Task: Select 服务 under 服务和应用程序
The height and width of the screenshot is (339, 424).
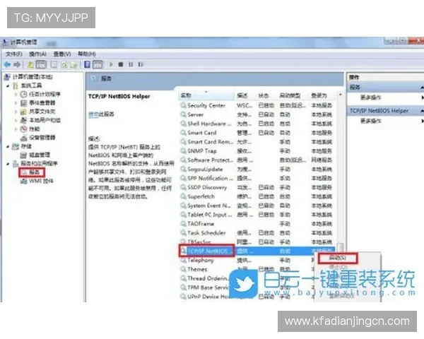Action: [x=35, y=172]
